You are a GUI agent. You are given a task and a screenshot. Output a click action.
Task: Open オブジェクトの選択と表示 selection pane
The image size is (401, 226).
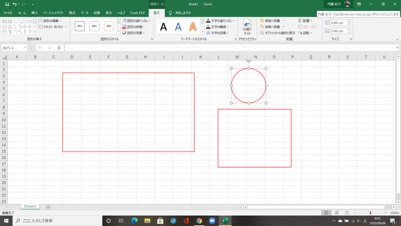[x=277, y=33]
